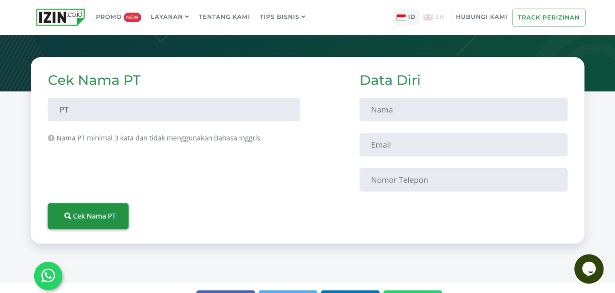Open the Promo menu item

click(x=108, y=17)
